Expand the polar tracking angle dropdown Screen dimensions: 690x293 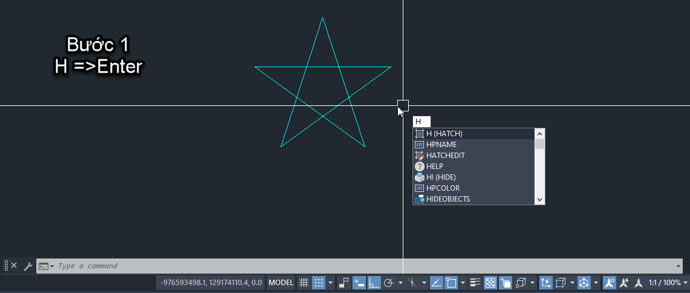[400, 283]
